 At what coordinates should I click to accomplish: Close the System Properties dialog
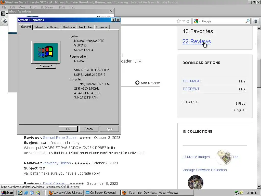click(118, 20)
